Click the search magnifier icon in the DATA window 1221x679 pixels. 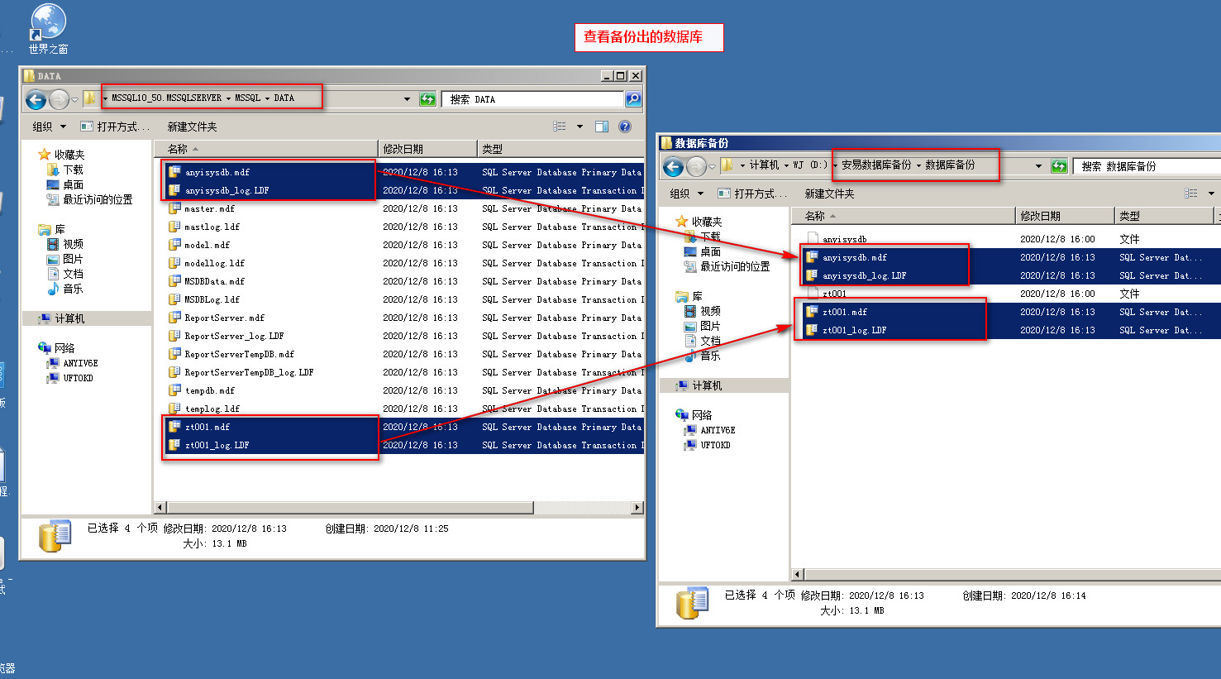coord(633,99)
